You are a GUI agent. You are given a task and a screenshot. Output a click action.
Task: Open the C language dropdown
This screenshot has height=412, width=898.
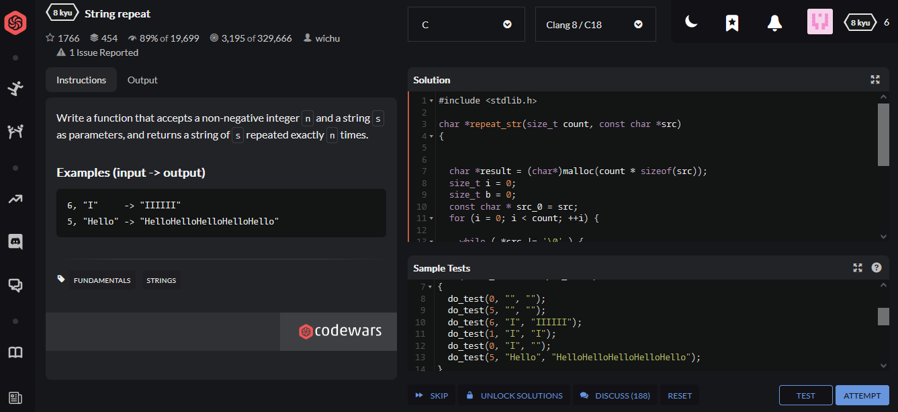tap(466, 25)
